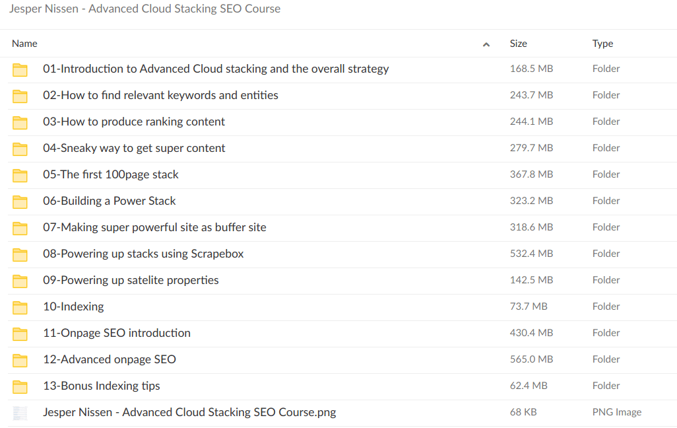Click the Type column header
The image size is (677, 428).
click(602, 44)
